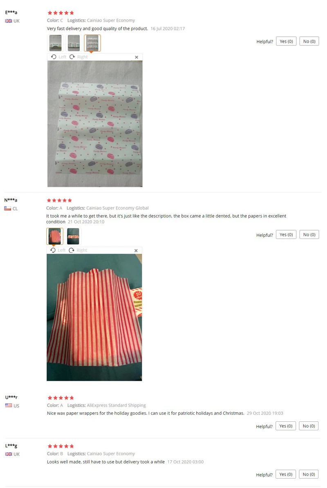Close N***a's expanded striped paper photo

click(136, 250)
